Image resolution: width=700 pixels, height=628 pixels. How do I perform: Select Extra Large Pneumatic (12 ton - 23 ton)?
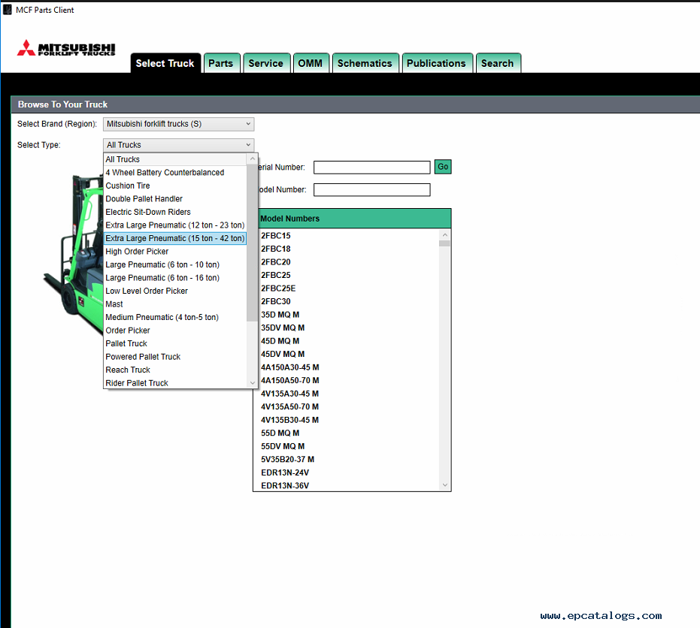[175, 225]
